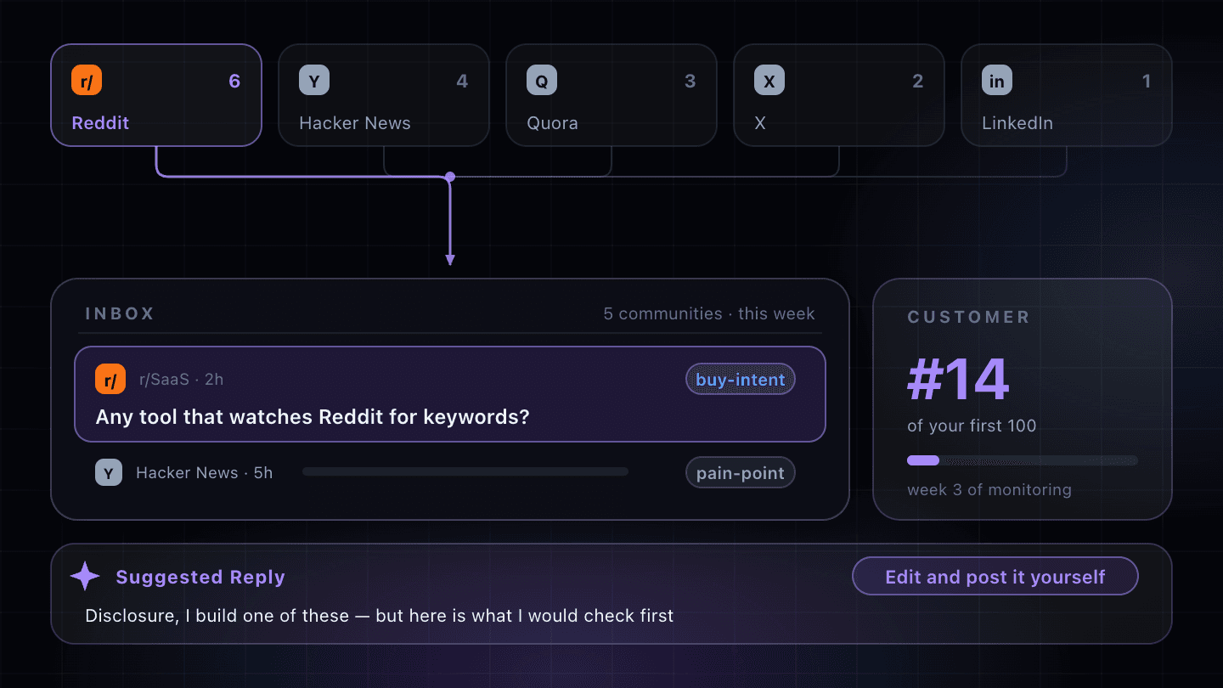1223x688 pixels.
Task: Click 'Edit and post it yourself' button
Action: point(995,577)
